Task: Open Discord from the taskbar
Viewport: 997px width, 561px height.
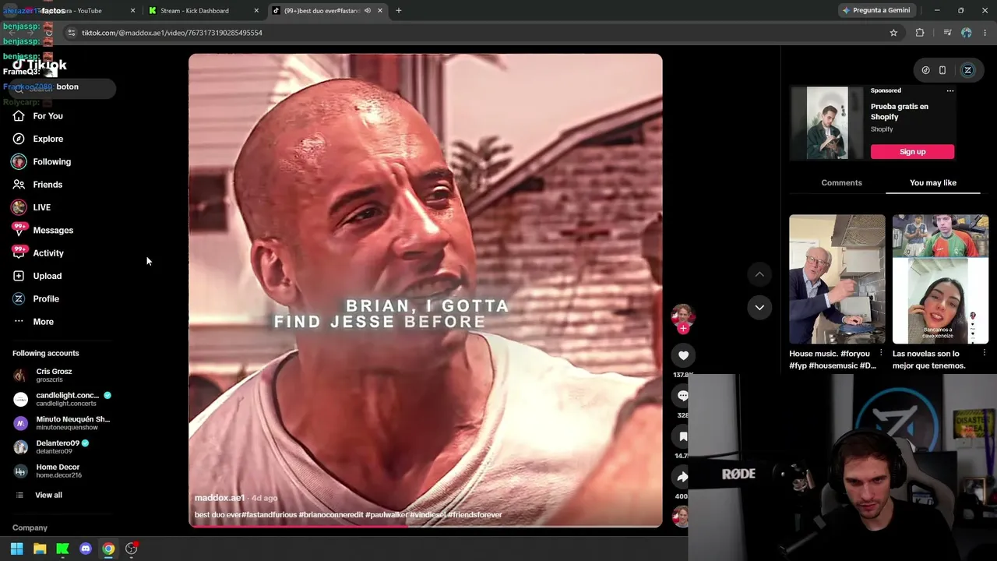Action: click(86, 549)
